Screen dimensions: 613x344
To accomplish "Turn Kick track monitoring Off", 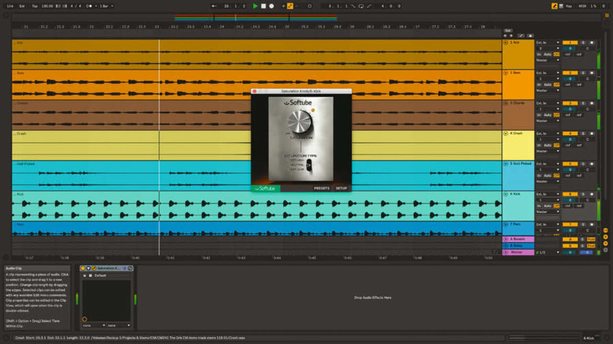I will (556, 206).
